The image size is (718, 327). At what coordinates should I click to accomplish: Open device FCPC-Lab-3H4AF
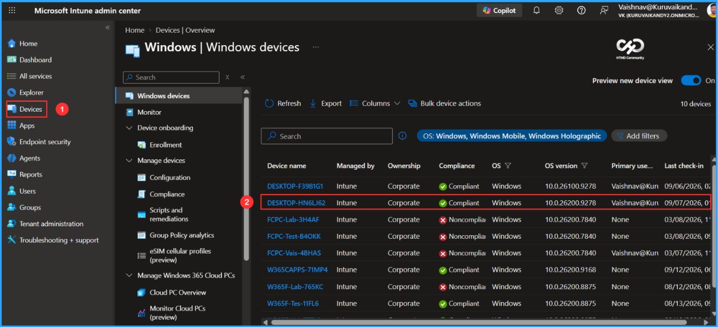(x=293, y=220)
